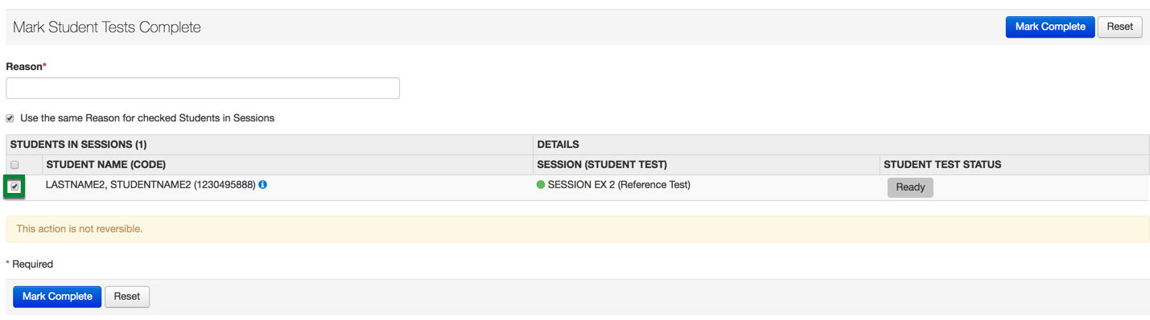Viewport: 1150px width, 320px height.
Task: Click the Ready status badge
Action: click(910, 187)
